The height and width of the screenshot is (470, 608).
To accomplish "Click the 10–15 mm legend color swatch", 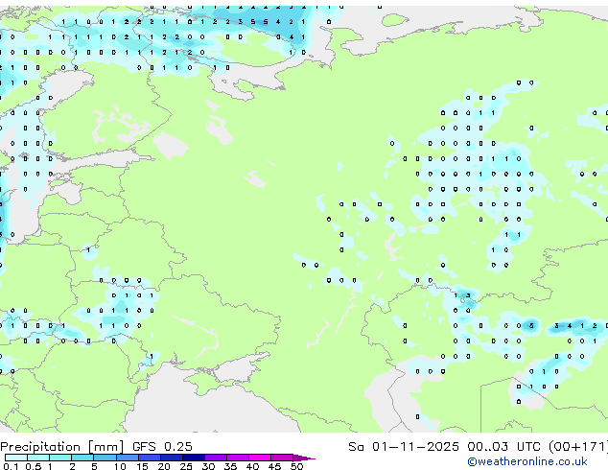I will (x=128, y=458).
